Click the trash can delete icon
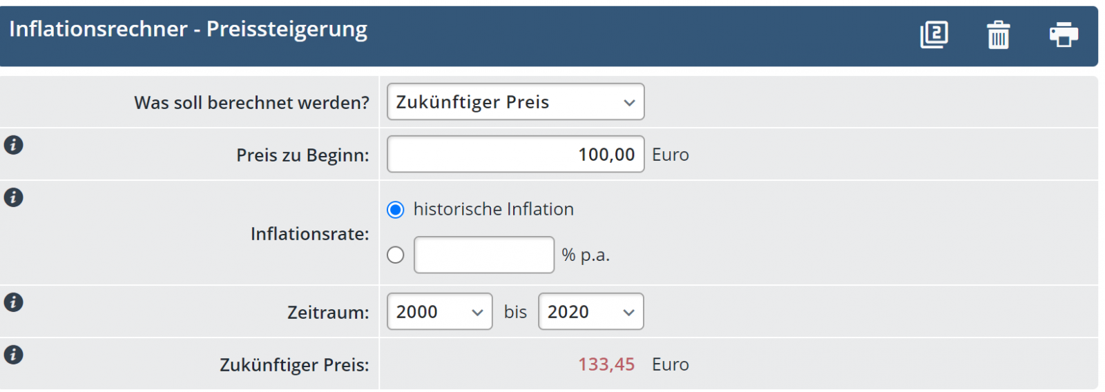This screenshot has width=1105, height=392. [998, 35]
